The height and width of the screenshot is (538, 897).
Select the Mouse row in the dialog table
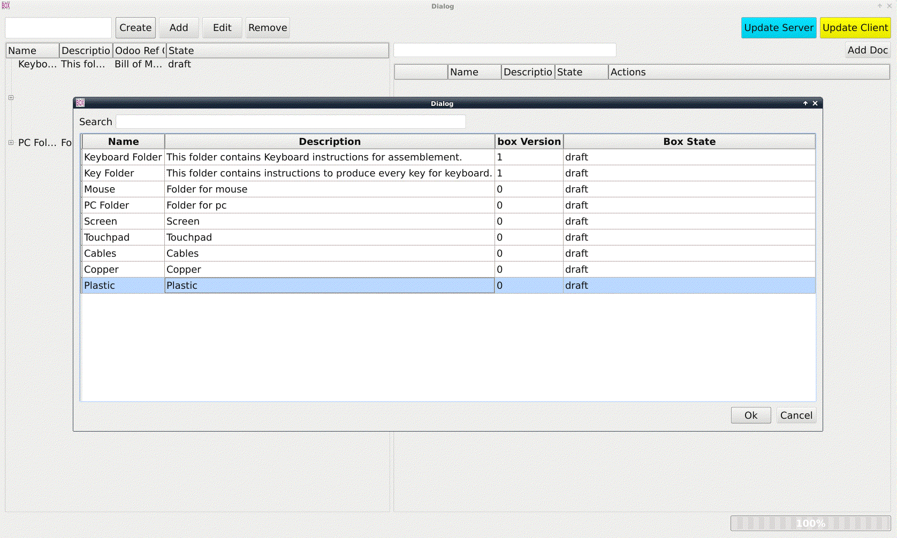pos(214,189)
